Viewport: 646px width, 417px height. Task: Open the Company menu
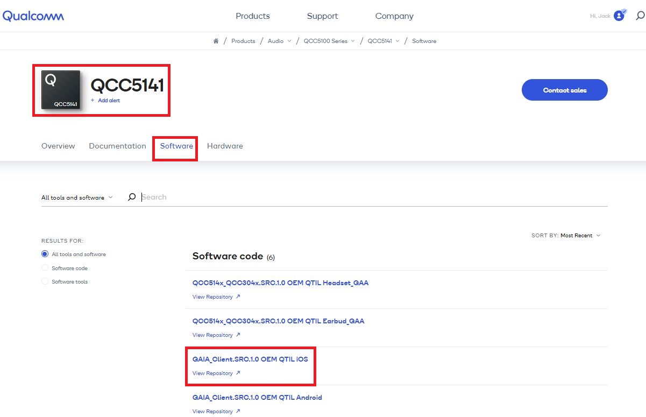[x=394, y=16]
